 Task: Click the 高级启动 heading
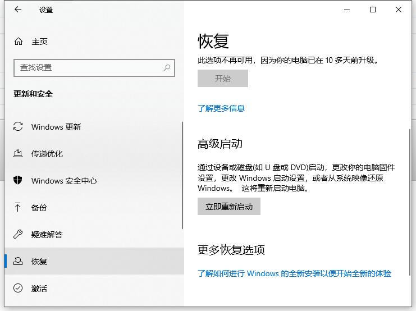[220, 144]
